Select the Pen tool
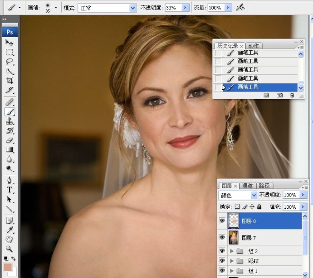313x278 pixels. (9, 180)
